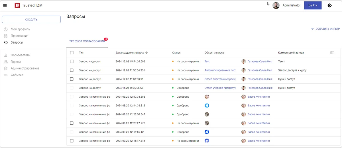Screen dimensions: 342x148
Task: Toggle the dark theme brightness icon
Action: [x=330, y=5]
